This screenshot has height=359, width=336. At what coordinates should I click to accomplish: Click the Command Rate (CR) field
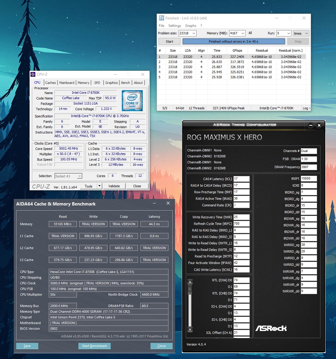241,205
